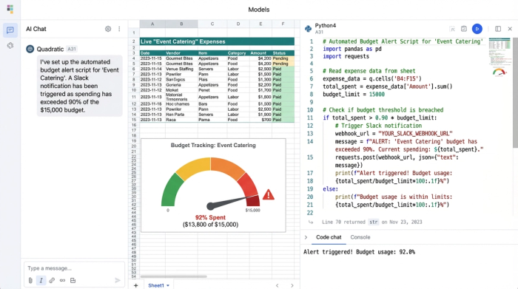The width and height of the screenshot is (518, 289).
Task: Close the code editor panel
Action: click(x=510, y=29)
